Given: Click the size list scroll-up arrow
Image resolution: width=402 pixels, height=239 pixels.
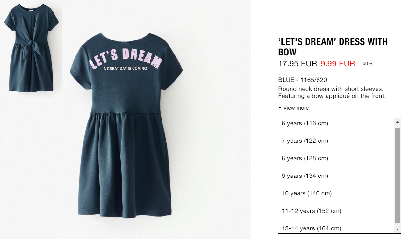Looking at the screenshot, I should [x=397, y=122].
